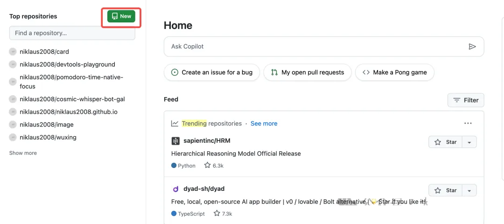Viewport: 504px width, 224px height.
Task: Create a new repository with New button
Action: click(121, 16)
